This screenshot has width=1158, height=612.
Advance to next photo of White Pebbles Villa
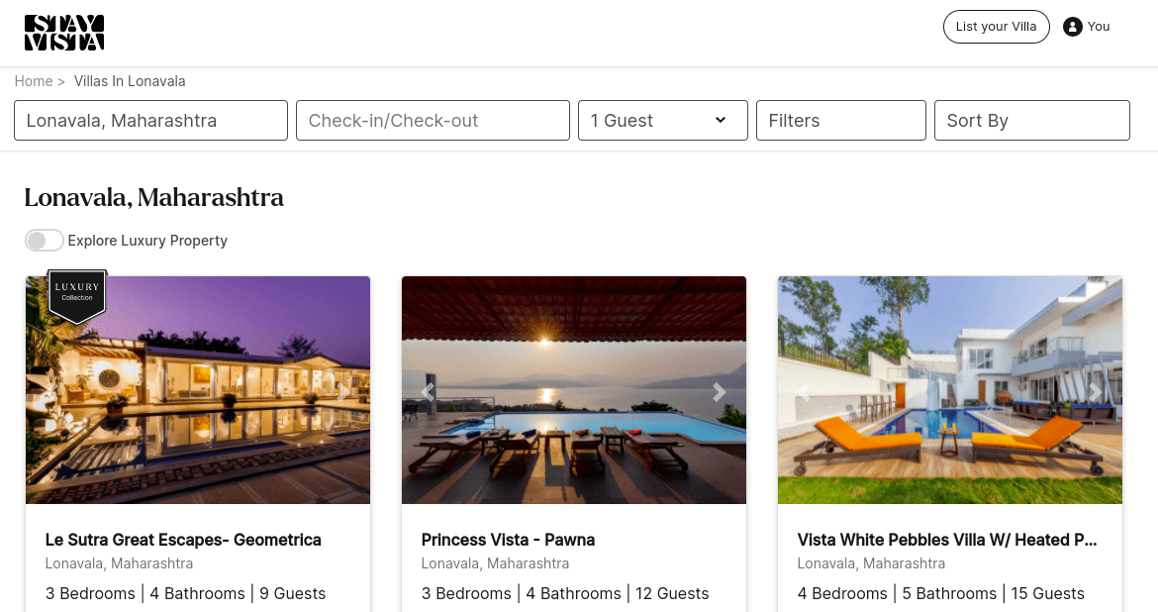pos(1096,392)
